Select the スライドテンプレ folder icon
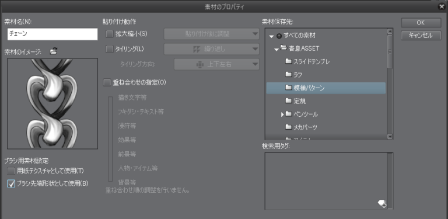This screenshot has height=219, width=448. 288,61
